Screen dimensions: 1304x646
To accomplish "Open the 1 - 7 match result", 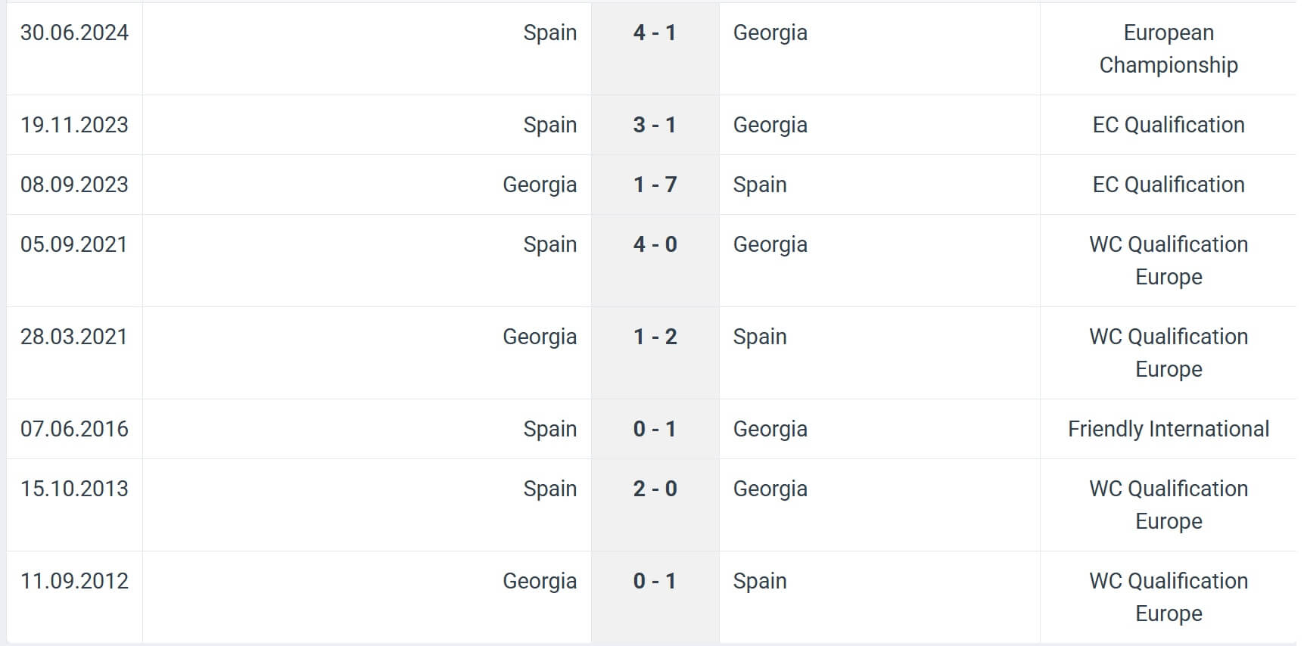I will point(655,185).
